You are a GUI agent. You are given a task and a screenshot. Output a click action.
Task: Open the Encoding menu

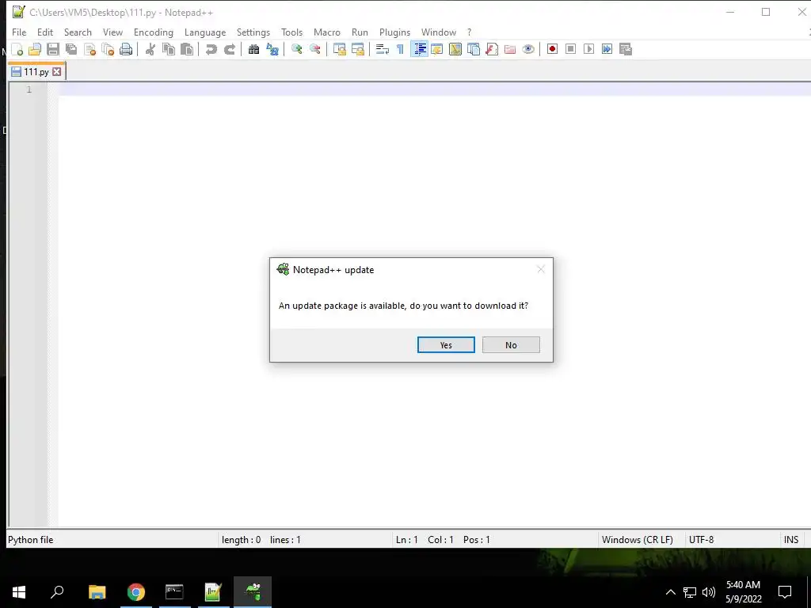click(x=154, y=32)
